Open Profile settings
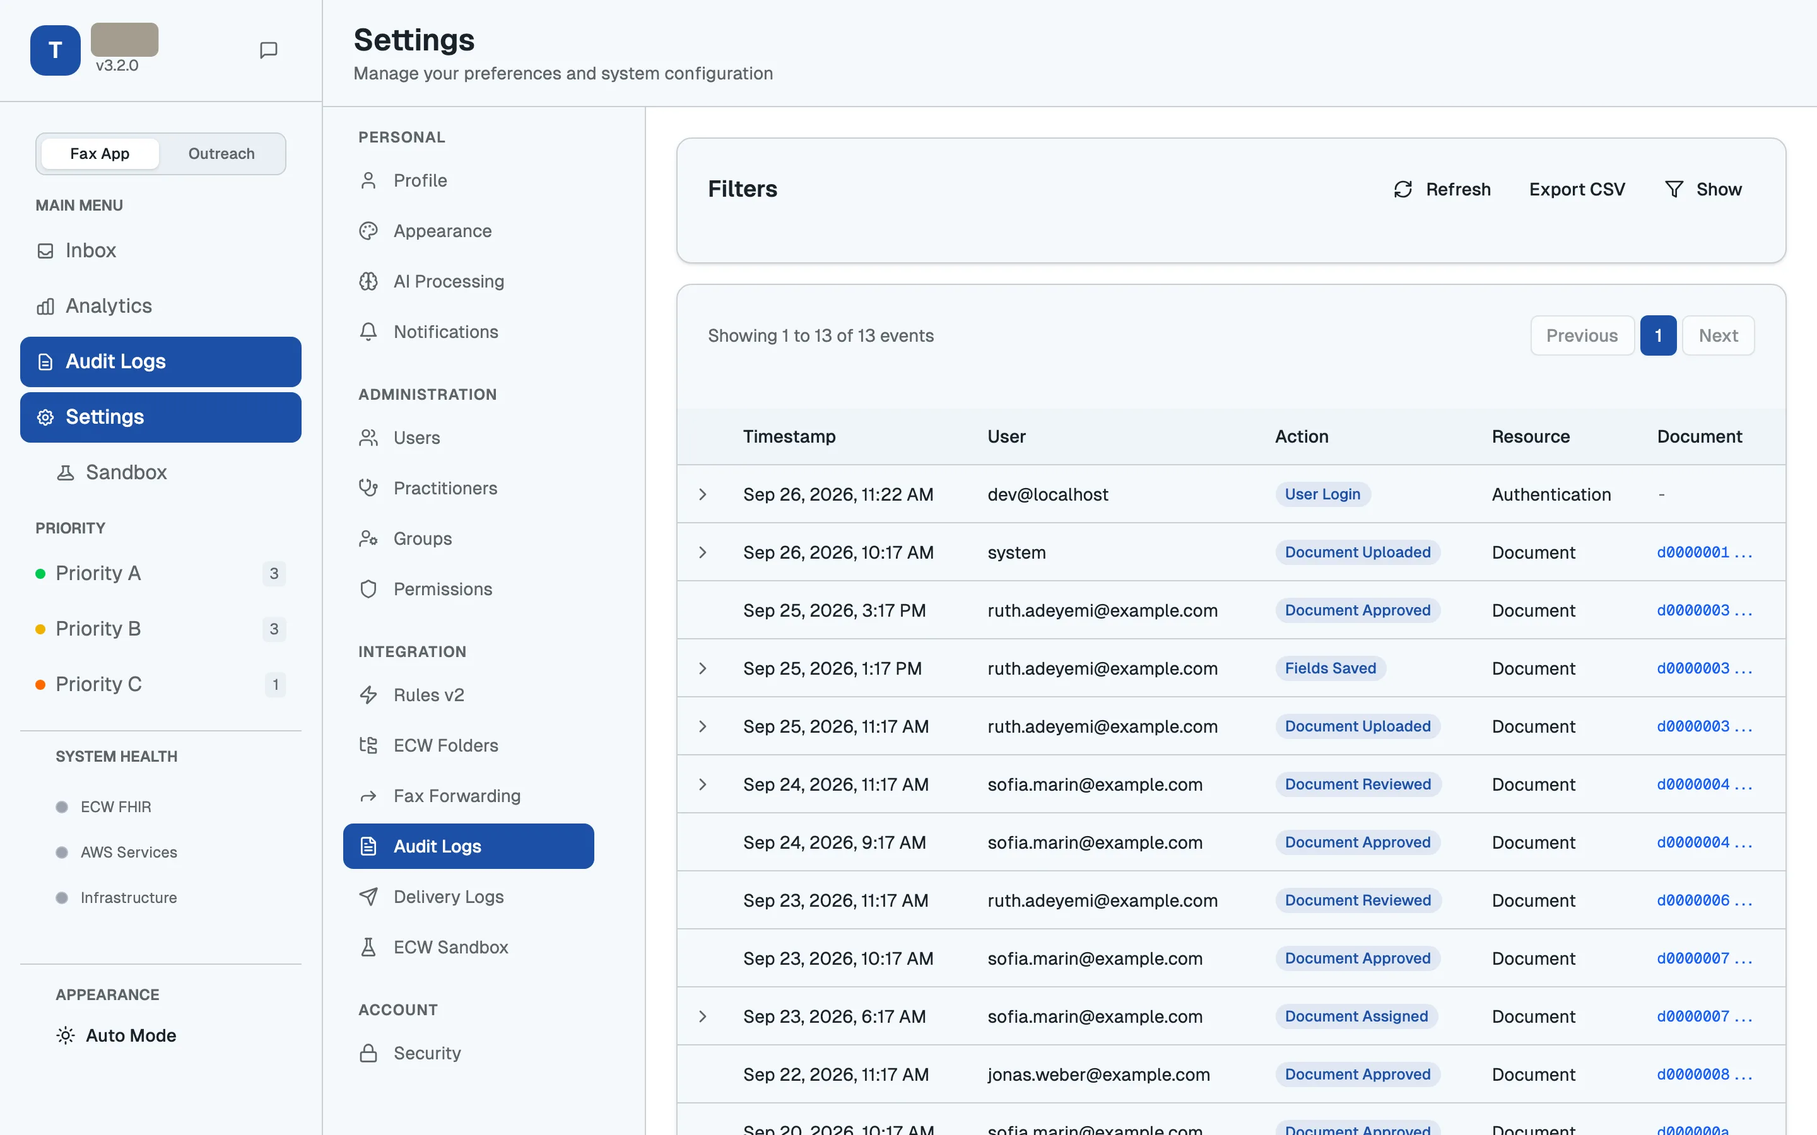Image resolution: width=1817 pixels, height=1135 pixels. [x=469, y=180]
